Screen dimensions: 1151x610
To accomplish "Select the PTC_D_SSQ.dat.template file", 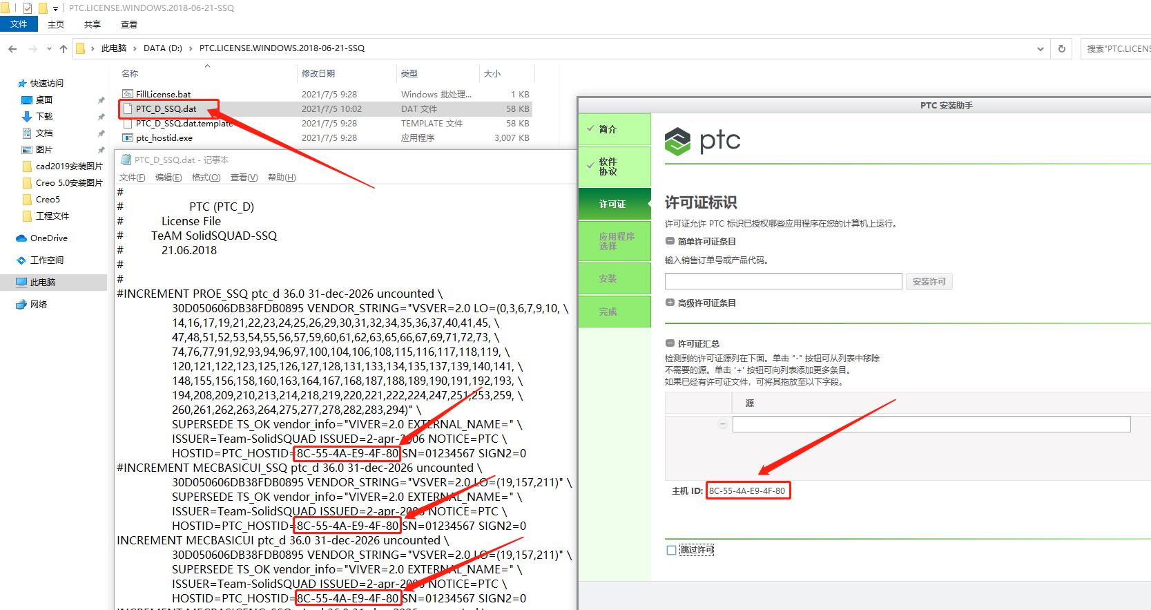I will tap(184, 123).
